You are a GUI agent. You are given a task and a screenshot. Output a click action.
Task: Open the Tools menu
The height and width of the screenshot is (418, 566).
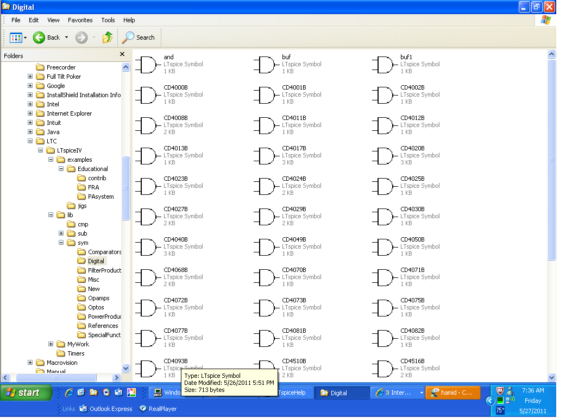[108, 20]
